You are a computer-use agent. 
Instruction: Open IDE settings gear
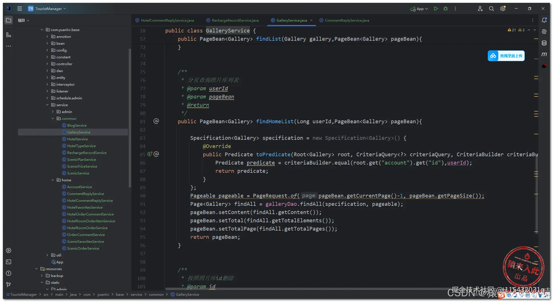503,9
